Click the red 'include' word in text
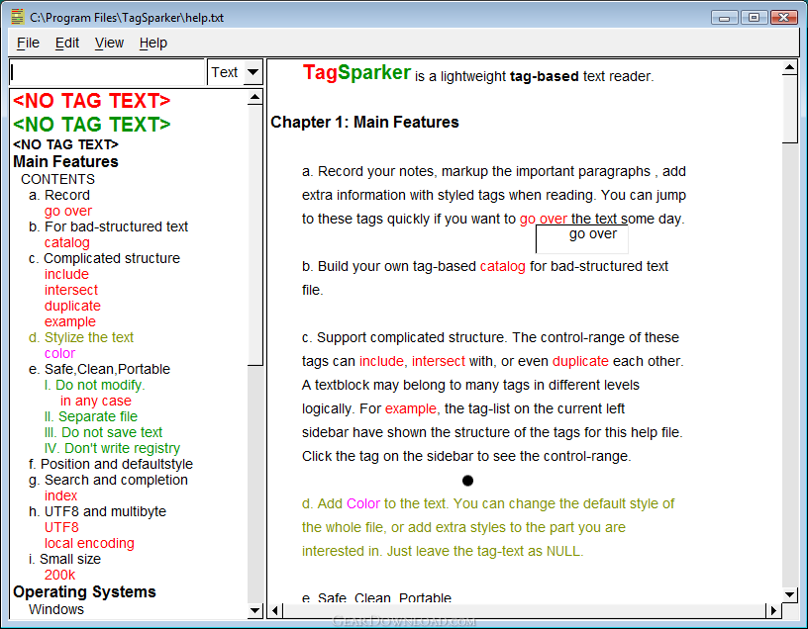This screenshot has height=629, width=808. coord(381,361)
